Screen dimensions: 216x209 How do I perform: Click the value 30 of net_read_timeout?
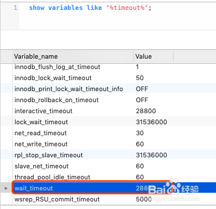point(140,133)
